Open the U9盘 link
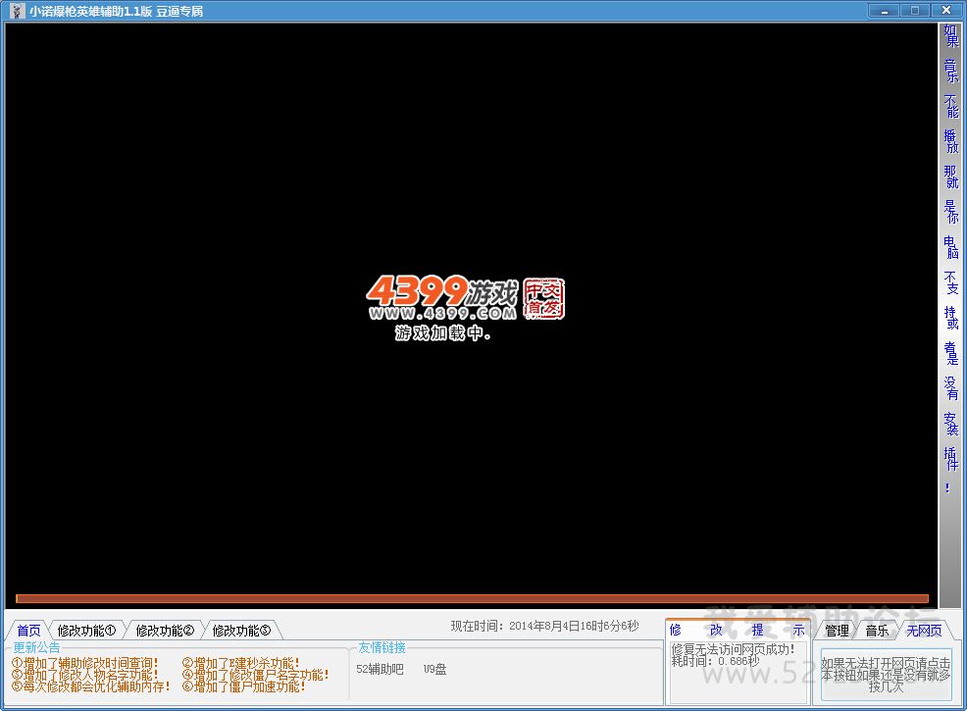This screenshot has width=967, height=711. tap(434, 669)
